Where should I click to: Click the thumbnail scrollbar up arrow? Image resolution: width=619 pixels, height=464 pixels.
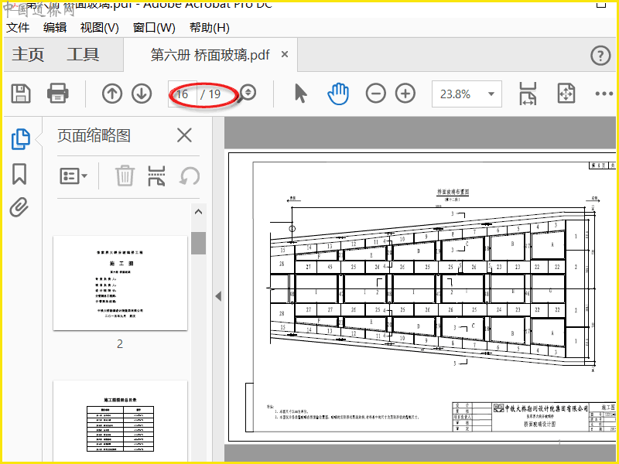(x=199, y=212)
